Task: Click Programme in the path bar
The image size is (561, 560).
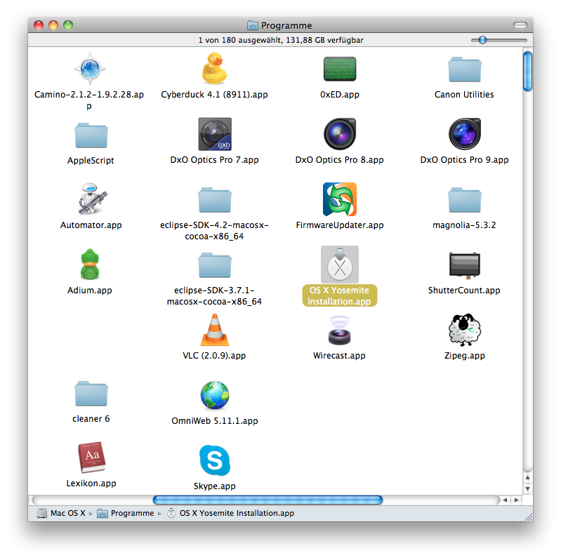Action: (x=126, y=513)
